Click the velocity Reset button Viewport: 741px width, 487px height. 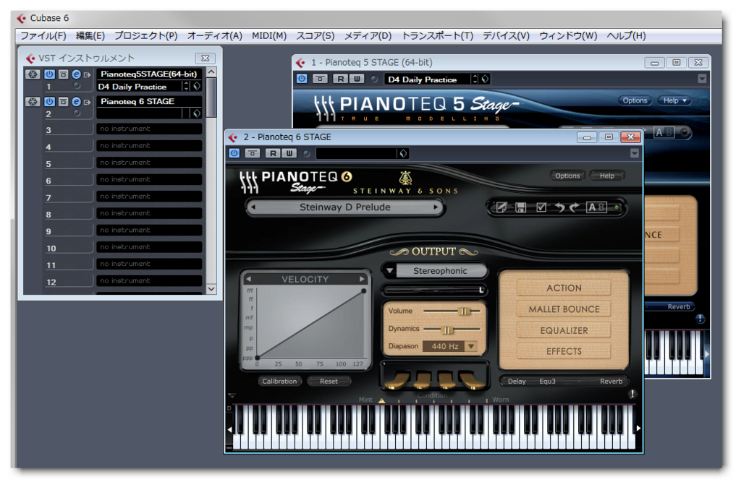[x=329, y=382]
